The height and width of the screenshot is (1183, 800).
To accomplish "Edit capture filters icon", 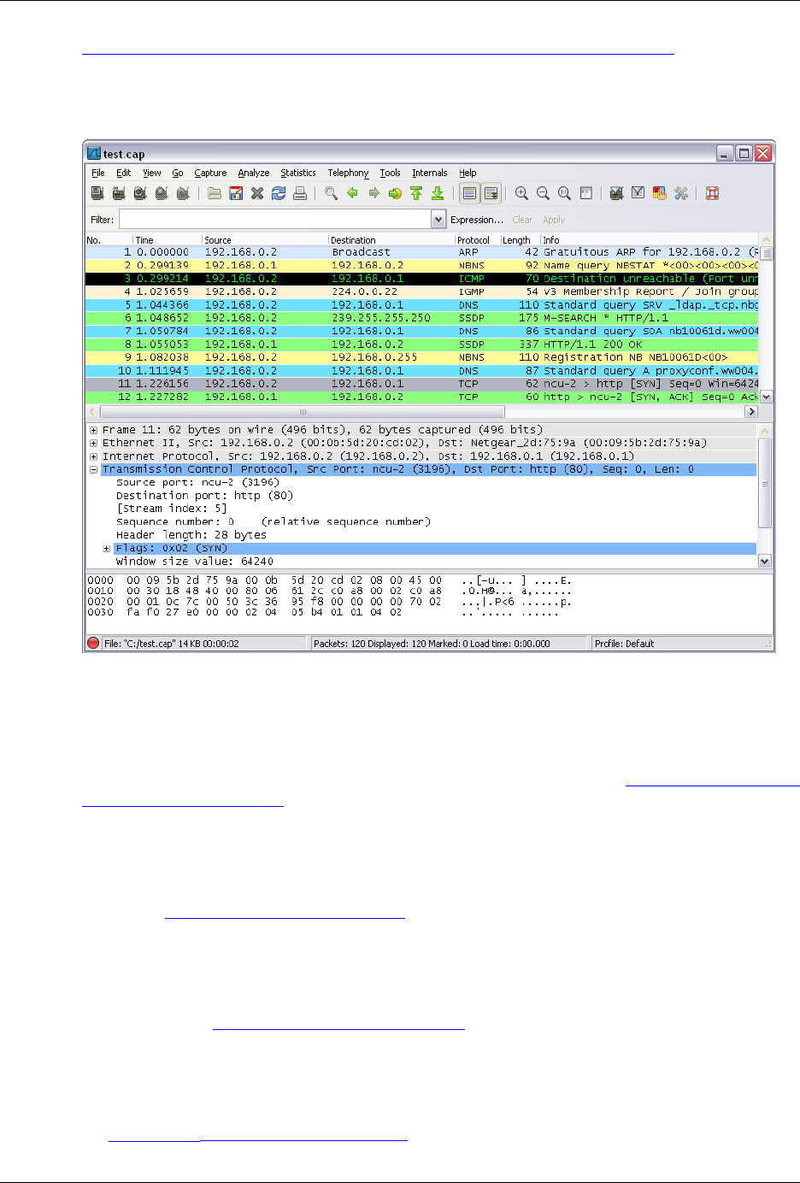I will [616, 194].
